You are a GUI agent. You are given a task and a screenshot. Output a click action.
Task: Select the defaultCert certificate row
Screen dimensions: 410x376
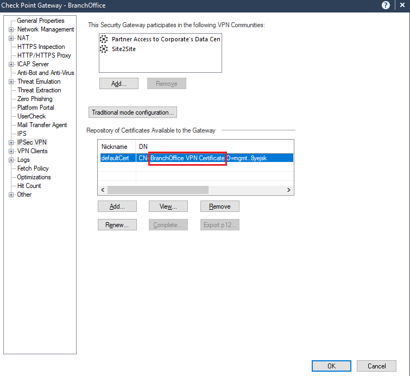[115, 158]
